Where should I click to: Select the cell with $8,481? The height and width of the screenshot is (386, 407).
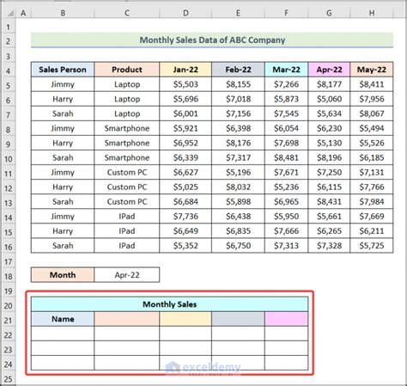coord(286,157)
